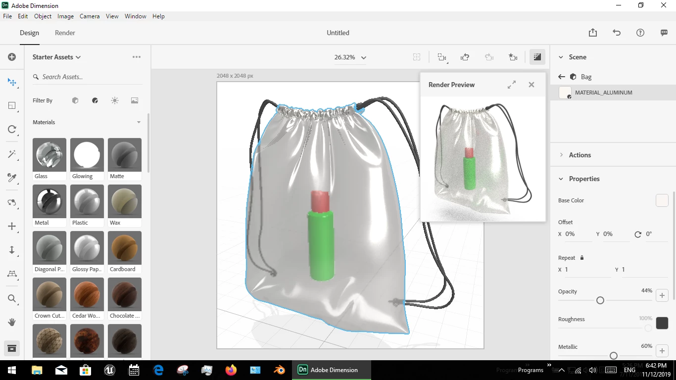
Task: Select the Horizon tool
Action: tap(12, 274)
